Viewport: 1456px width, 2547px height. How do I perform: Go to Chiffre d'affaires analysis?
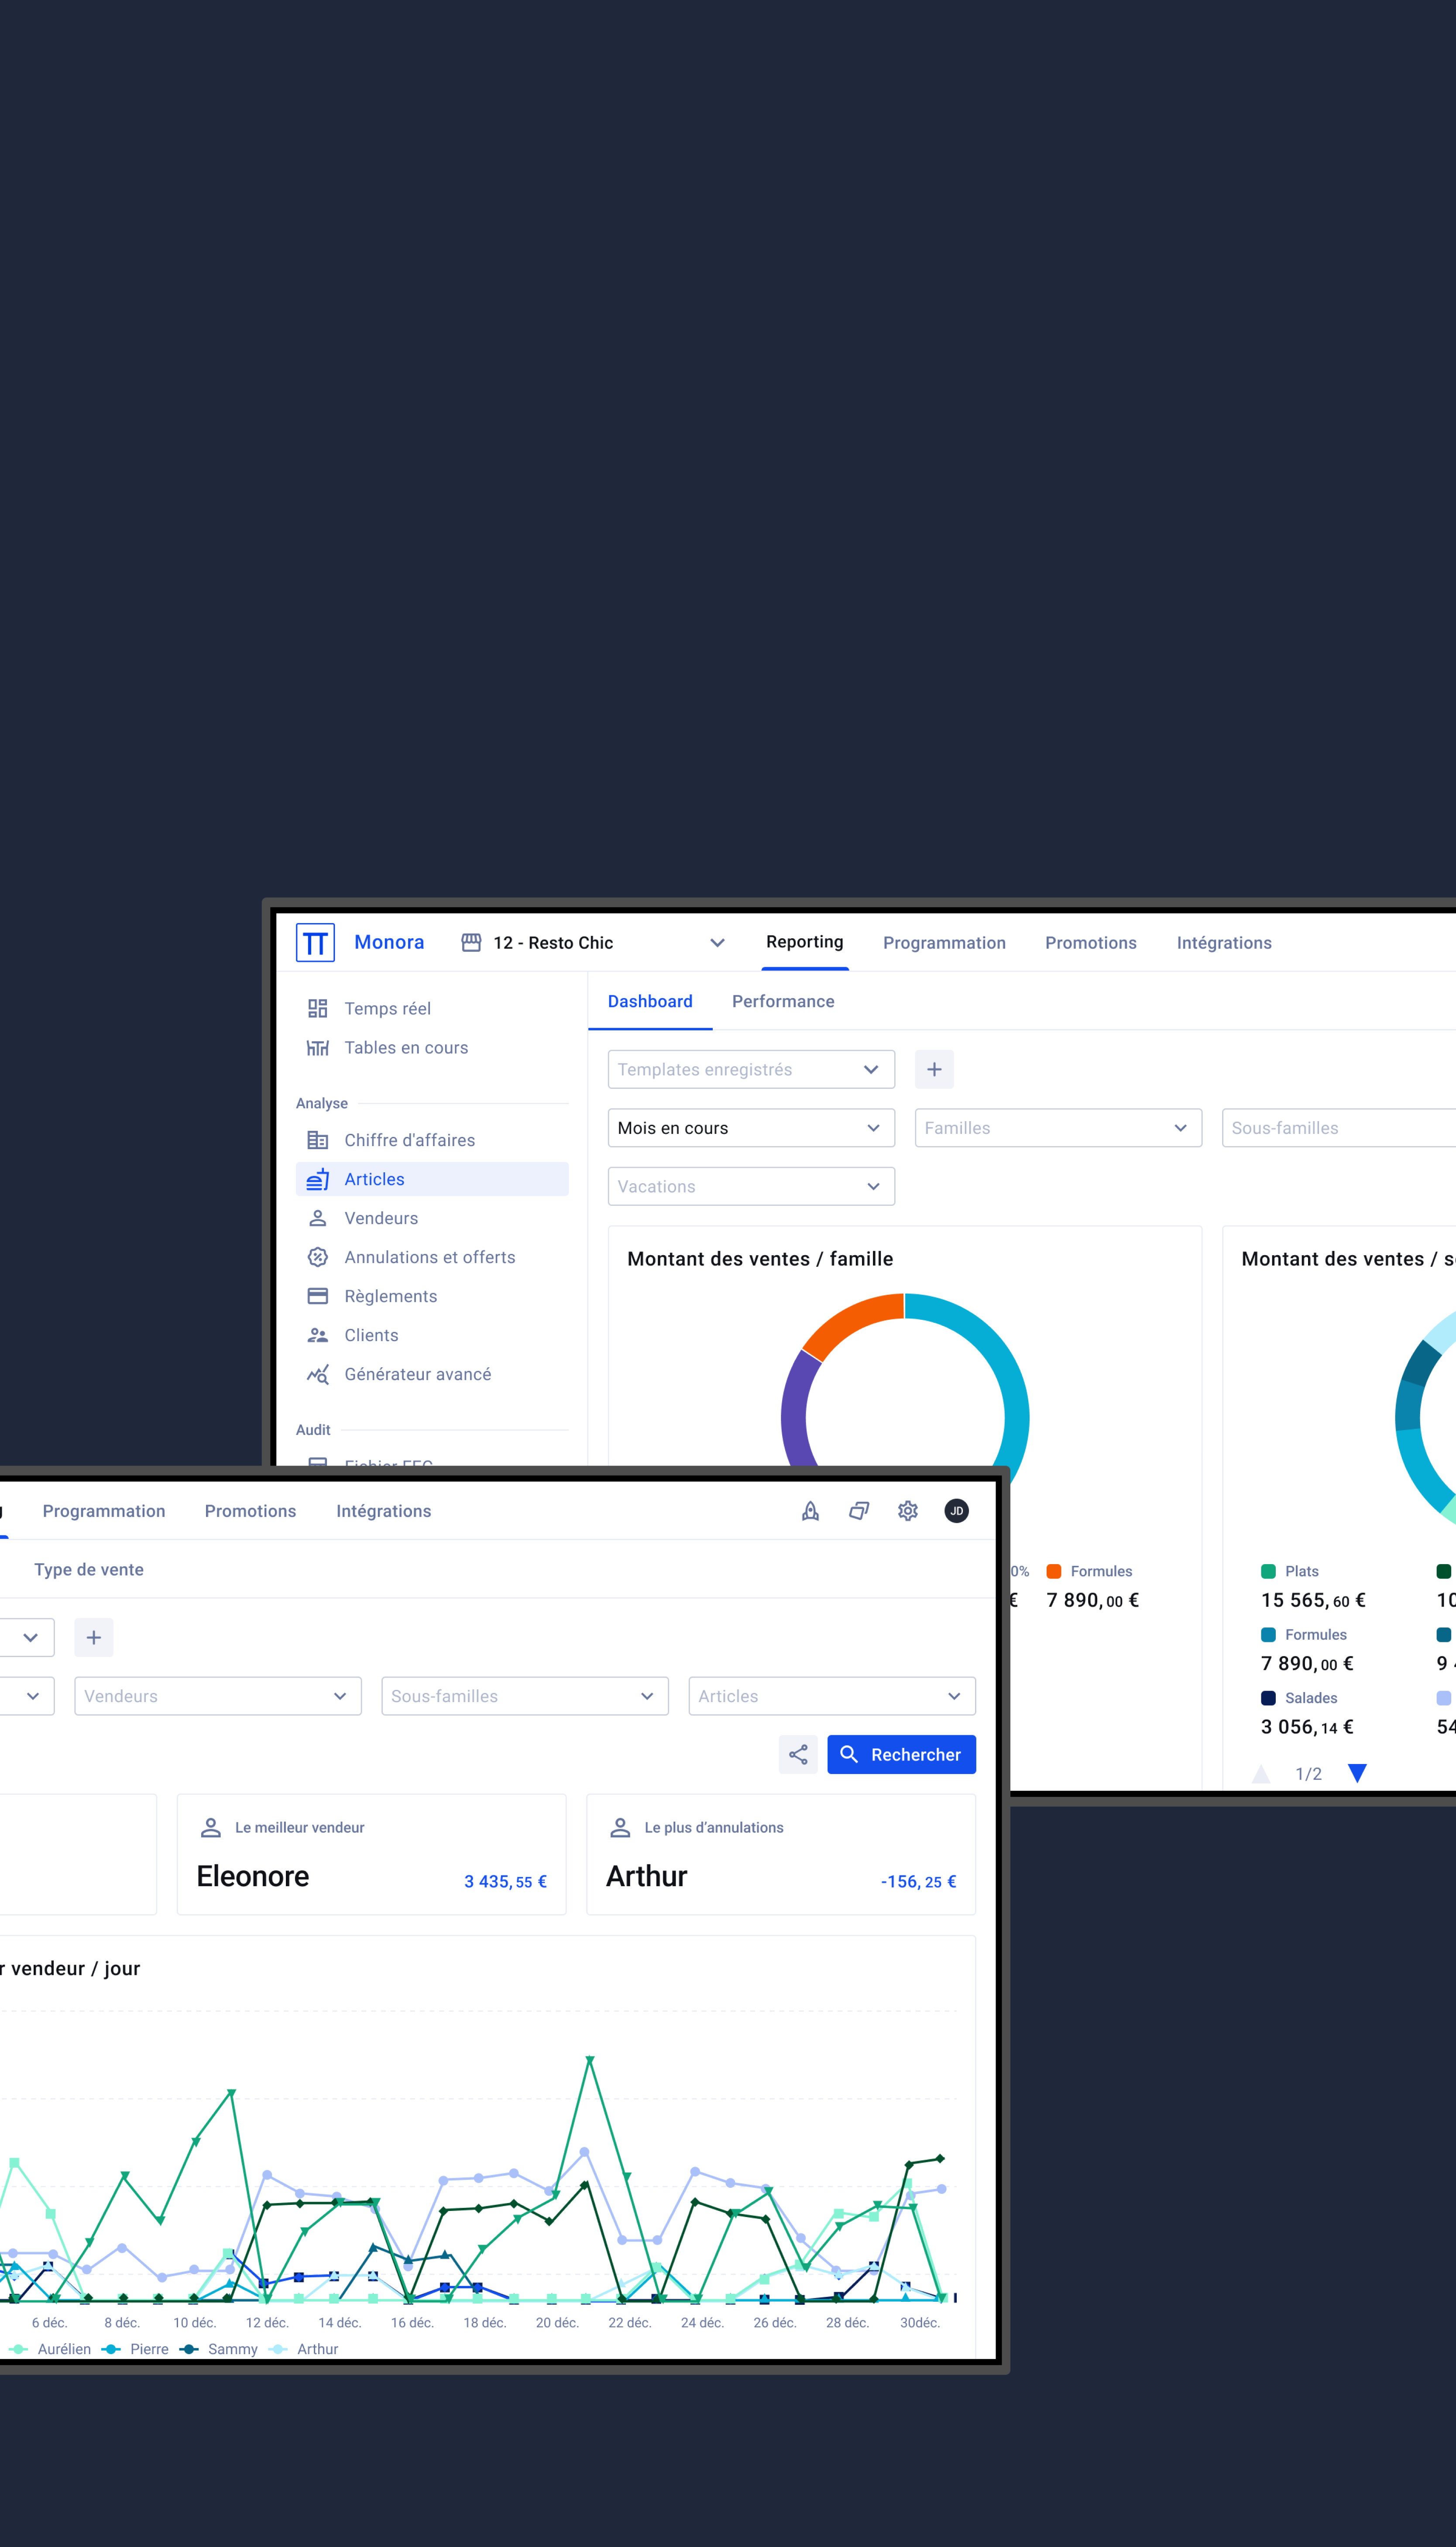coord(432,1140)
